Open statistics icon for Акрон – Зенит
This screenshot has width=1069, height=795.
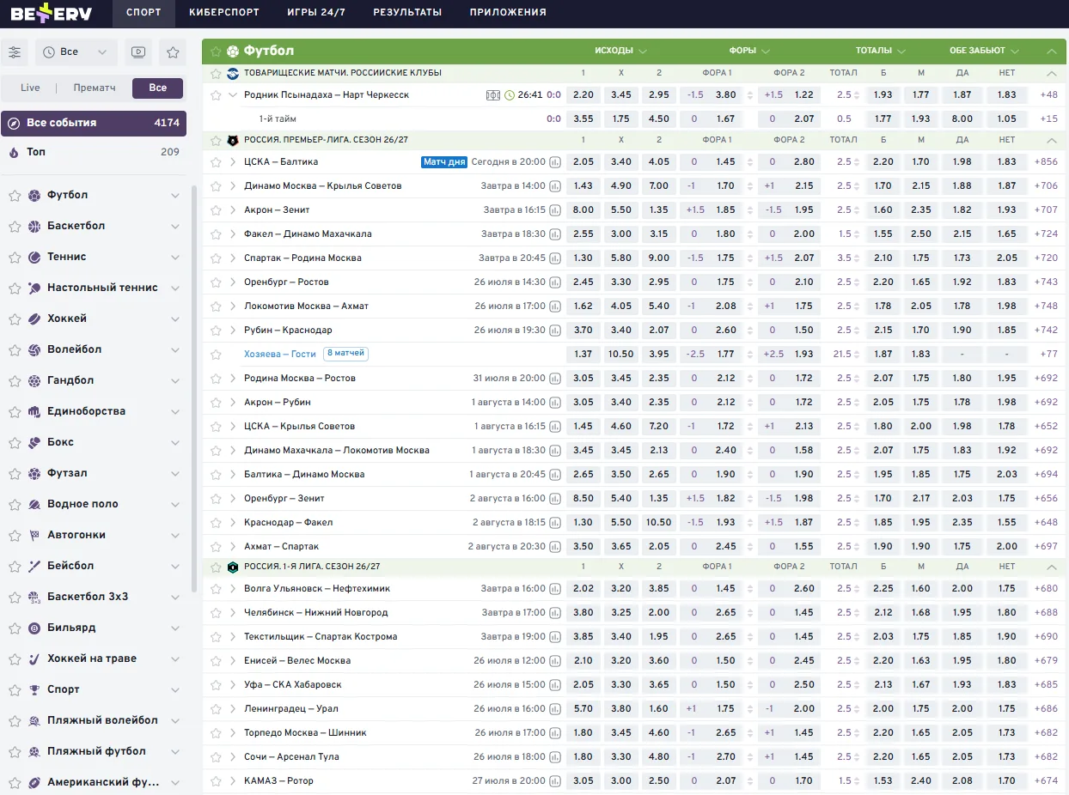[x=555, y=209]
